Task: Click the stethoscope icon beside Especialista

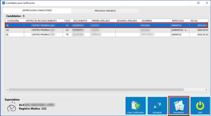Action: tap(11, 107)
